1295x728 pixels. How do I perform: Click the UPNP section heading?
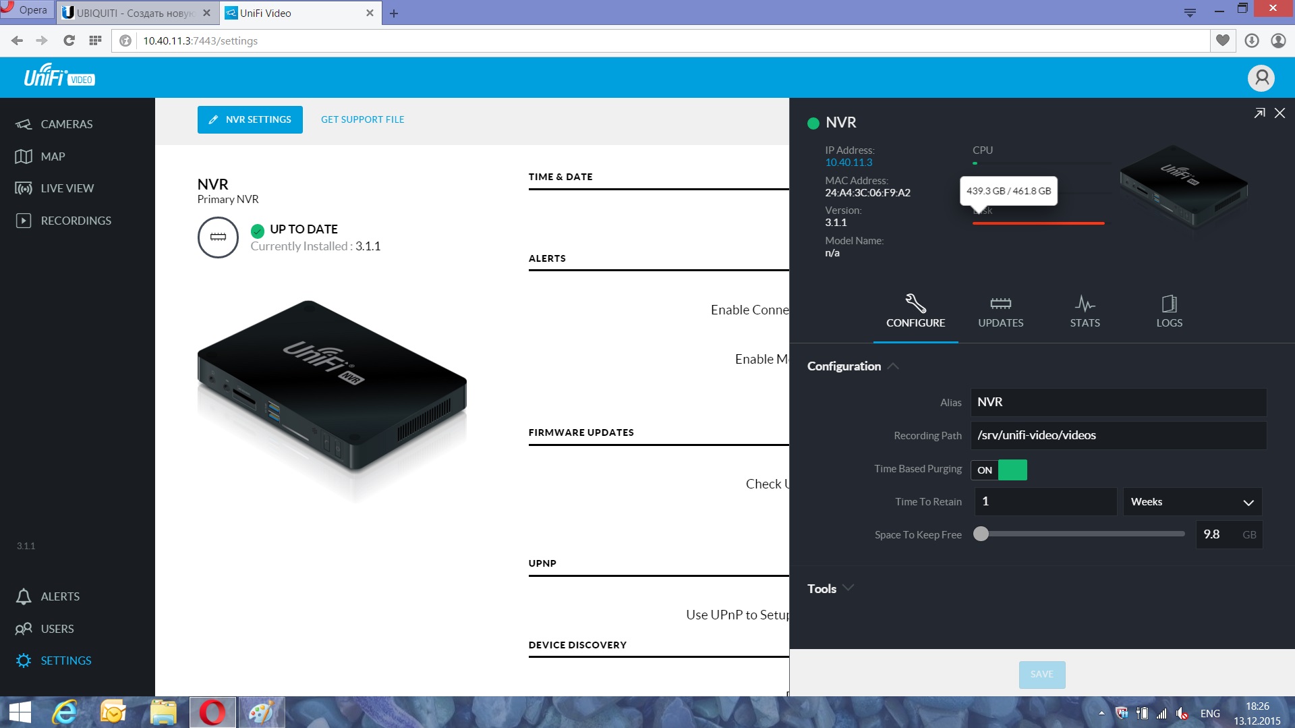(x=542, y=563)
